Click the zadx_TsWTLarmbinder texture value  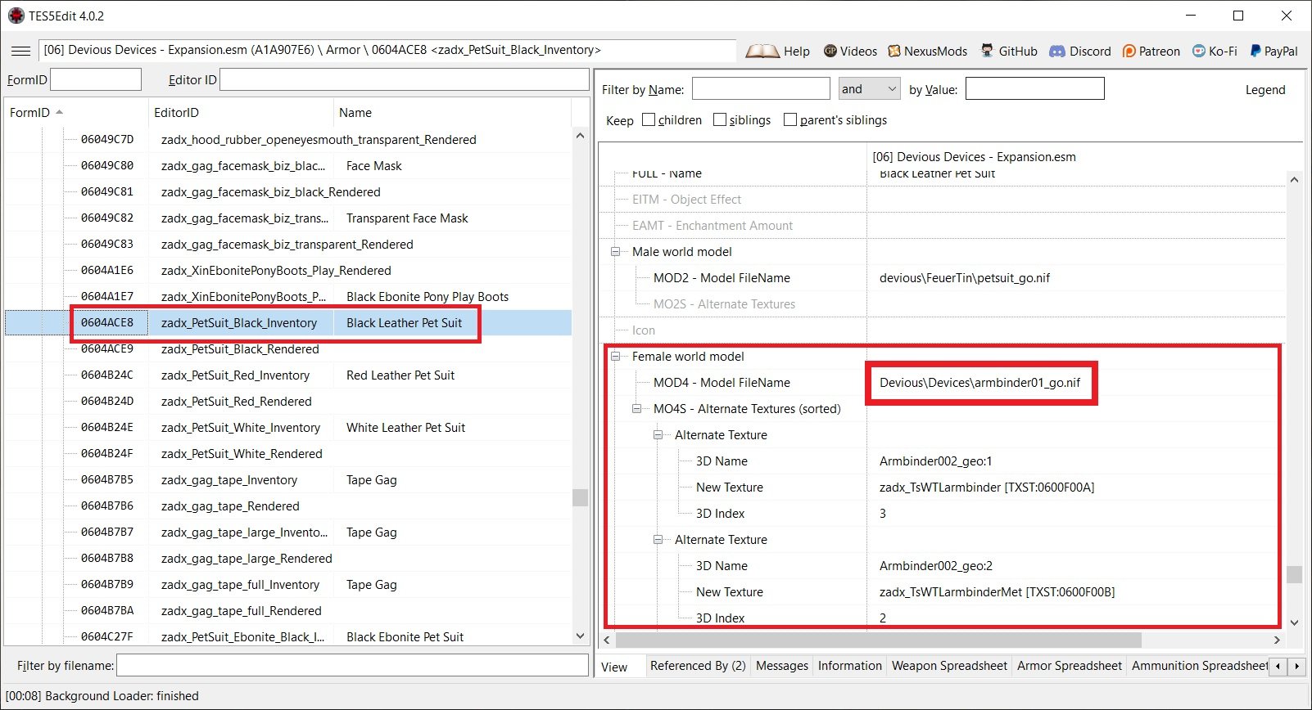(x=986, y=488)
